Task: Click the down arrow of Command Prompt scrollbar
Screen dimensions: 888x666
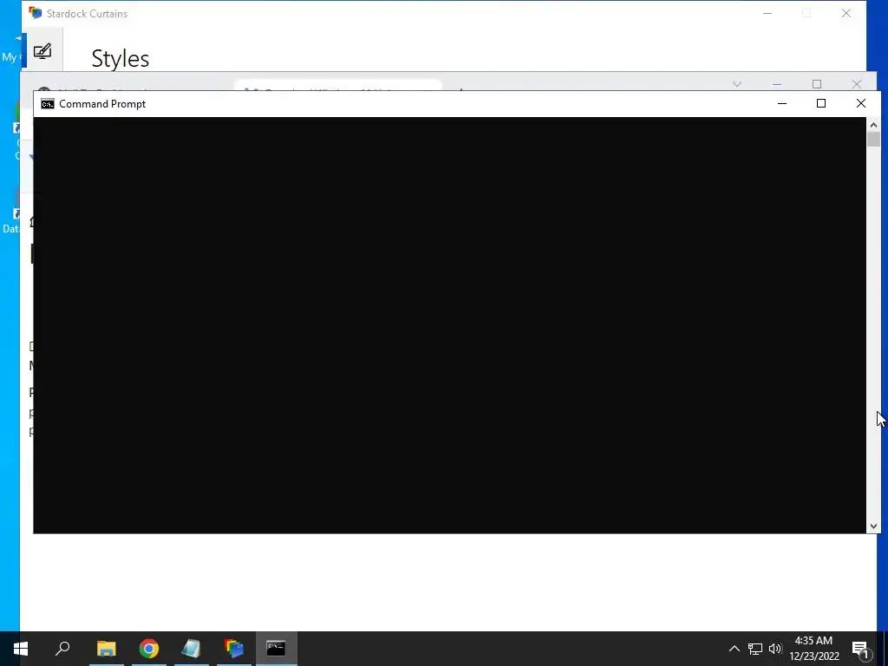Action: (873, 526)
